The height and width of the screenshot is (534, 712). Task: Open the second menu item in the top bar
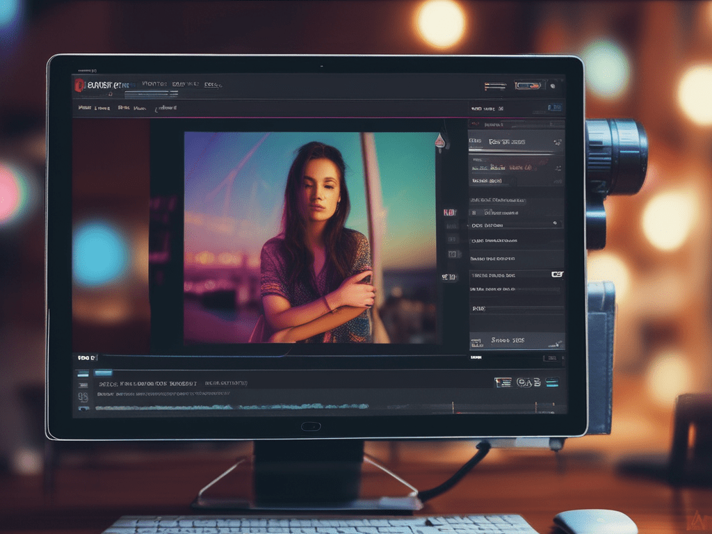[186, 84]
